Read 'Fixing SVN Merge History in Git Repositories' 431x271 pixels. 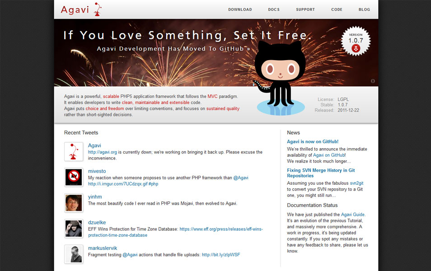(x=321, y=173)
